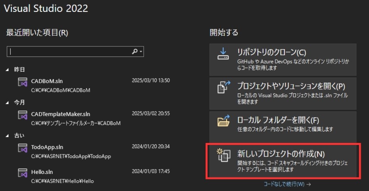Screen dimensions: 369x191
Task: Click the TodoApp.sln solution file icon
Action: click(x=23, y=148)
